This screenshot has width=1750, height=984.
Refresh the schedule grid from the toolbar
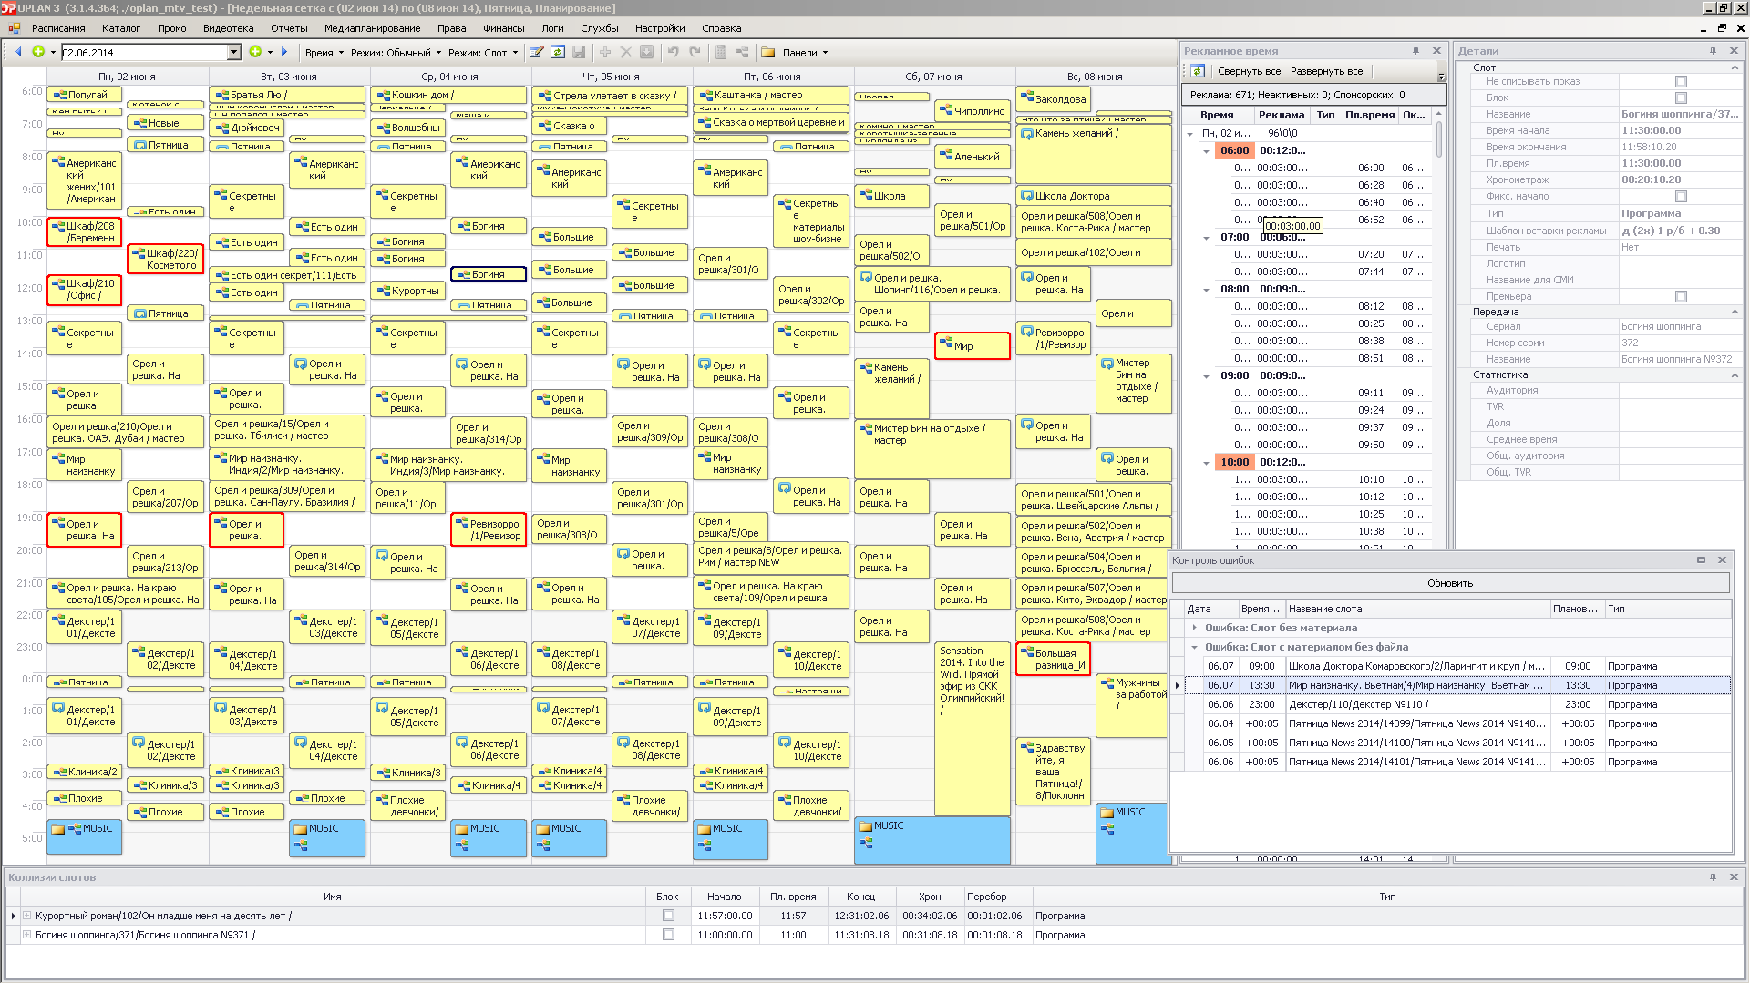pyautogui.click(x=558, y=52)
